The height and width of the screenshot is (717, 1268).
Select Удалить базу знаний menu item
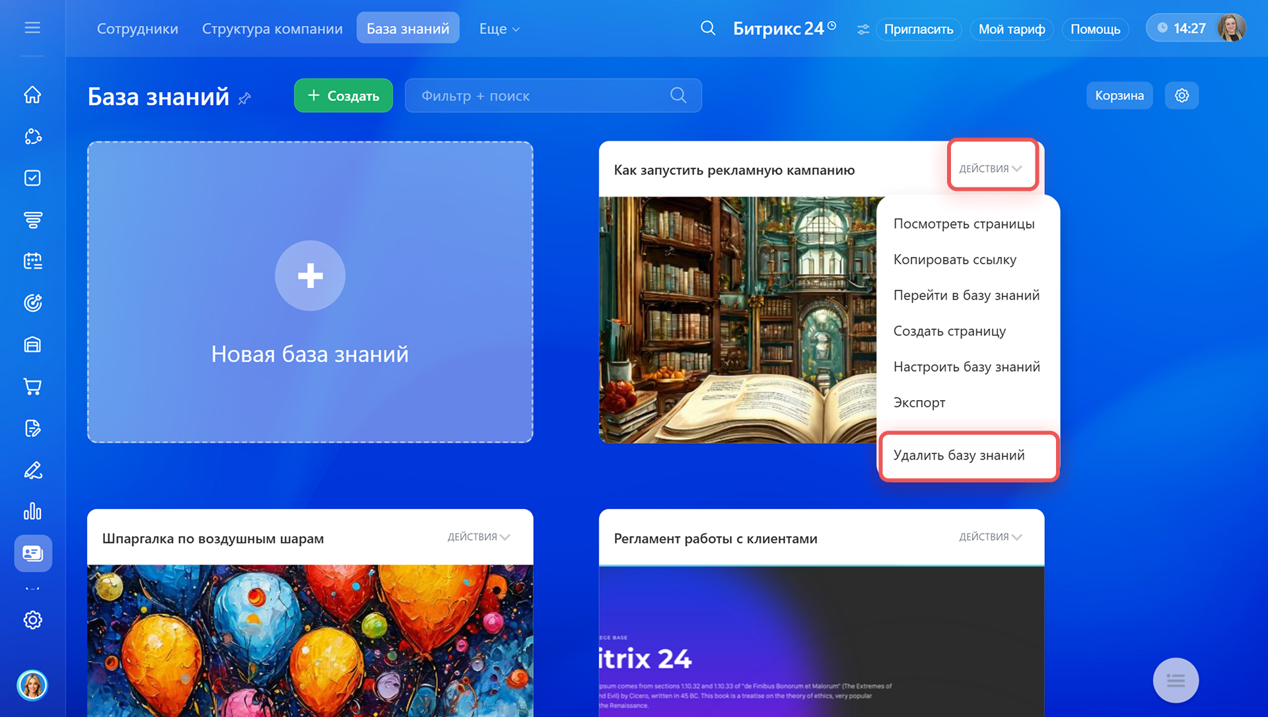coord(959,456)
